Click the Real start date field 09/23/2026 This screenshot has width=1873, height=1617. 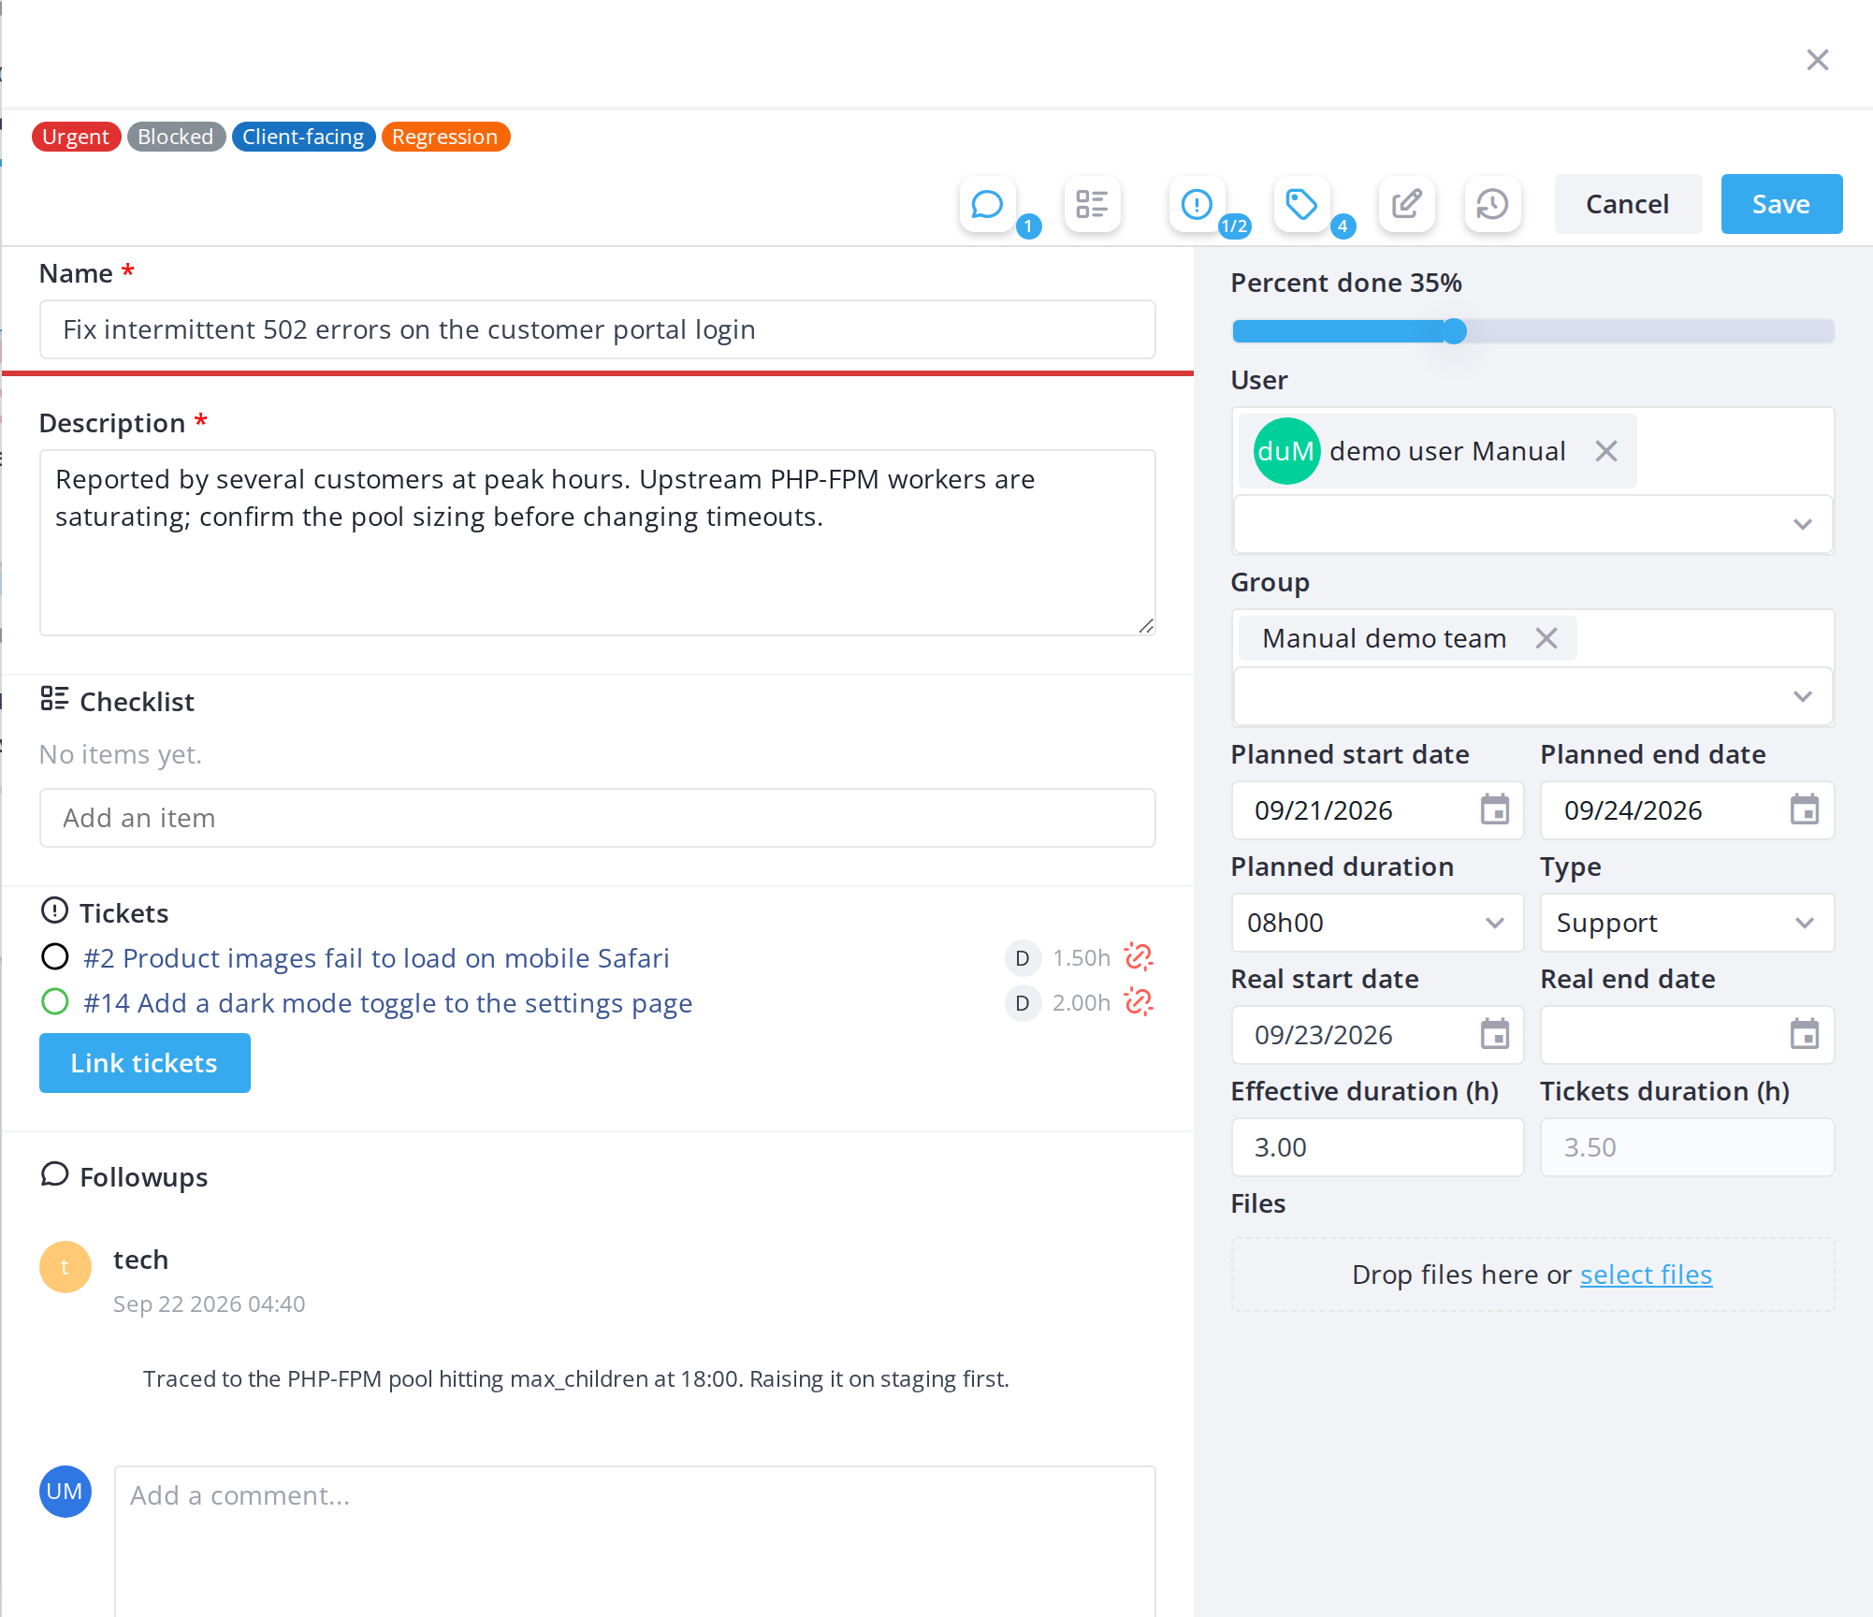(1377, 1035)
